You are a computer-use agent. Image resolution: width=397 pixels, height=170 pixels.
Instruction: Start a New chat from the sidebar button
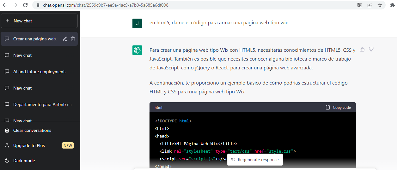coord(39,21)
